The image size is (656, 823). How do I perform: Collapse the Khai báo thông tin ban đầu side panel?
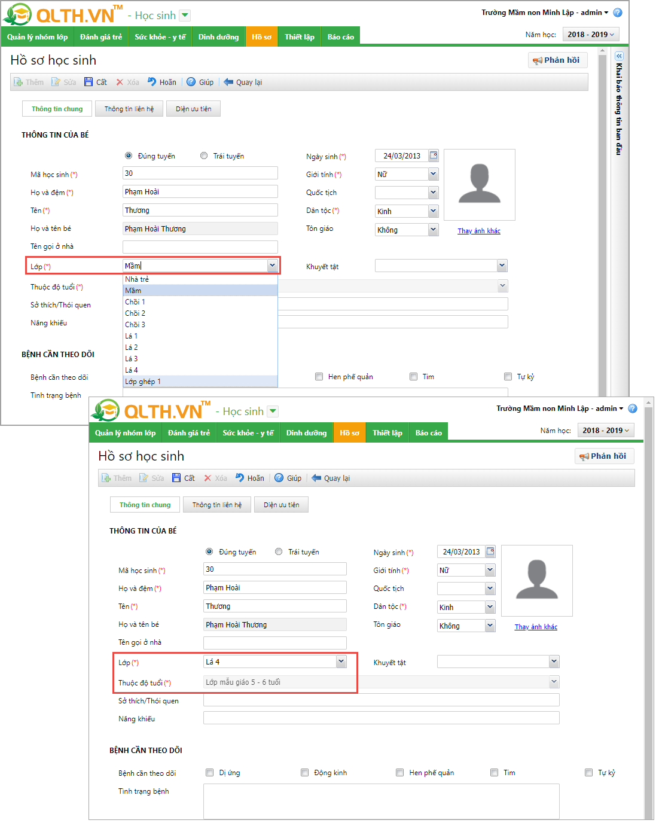(619, 56)
